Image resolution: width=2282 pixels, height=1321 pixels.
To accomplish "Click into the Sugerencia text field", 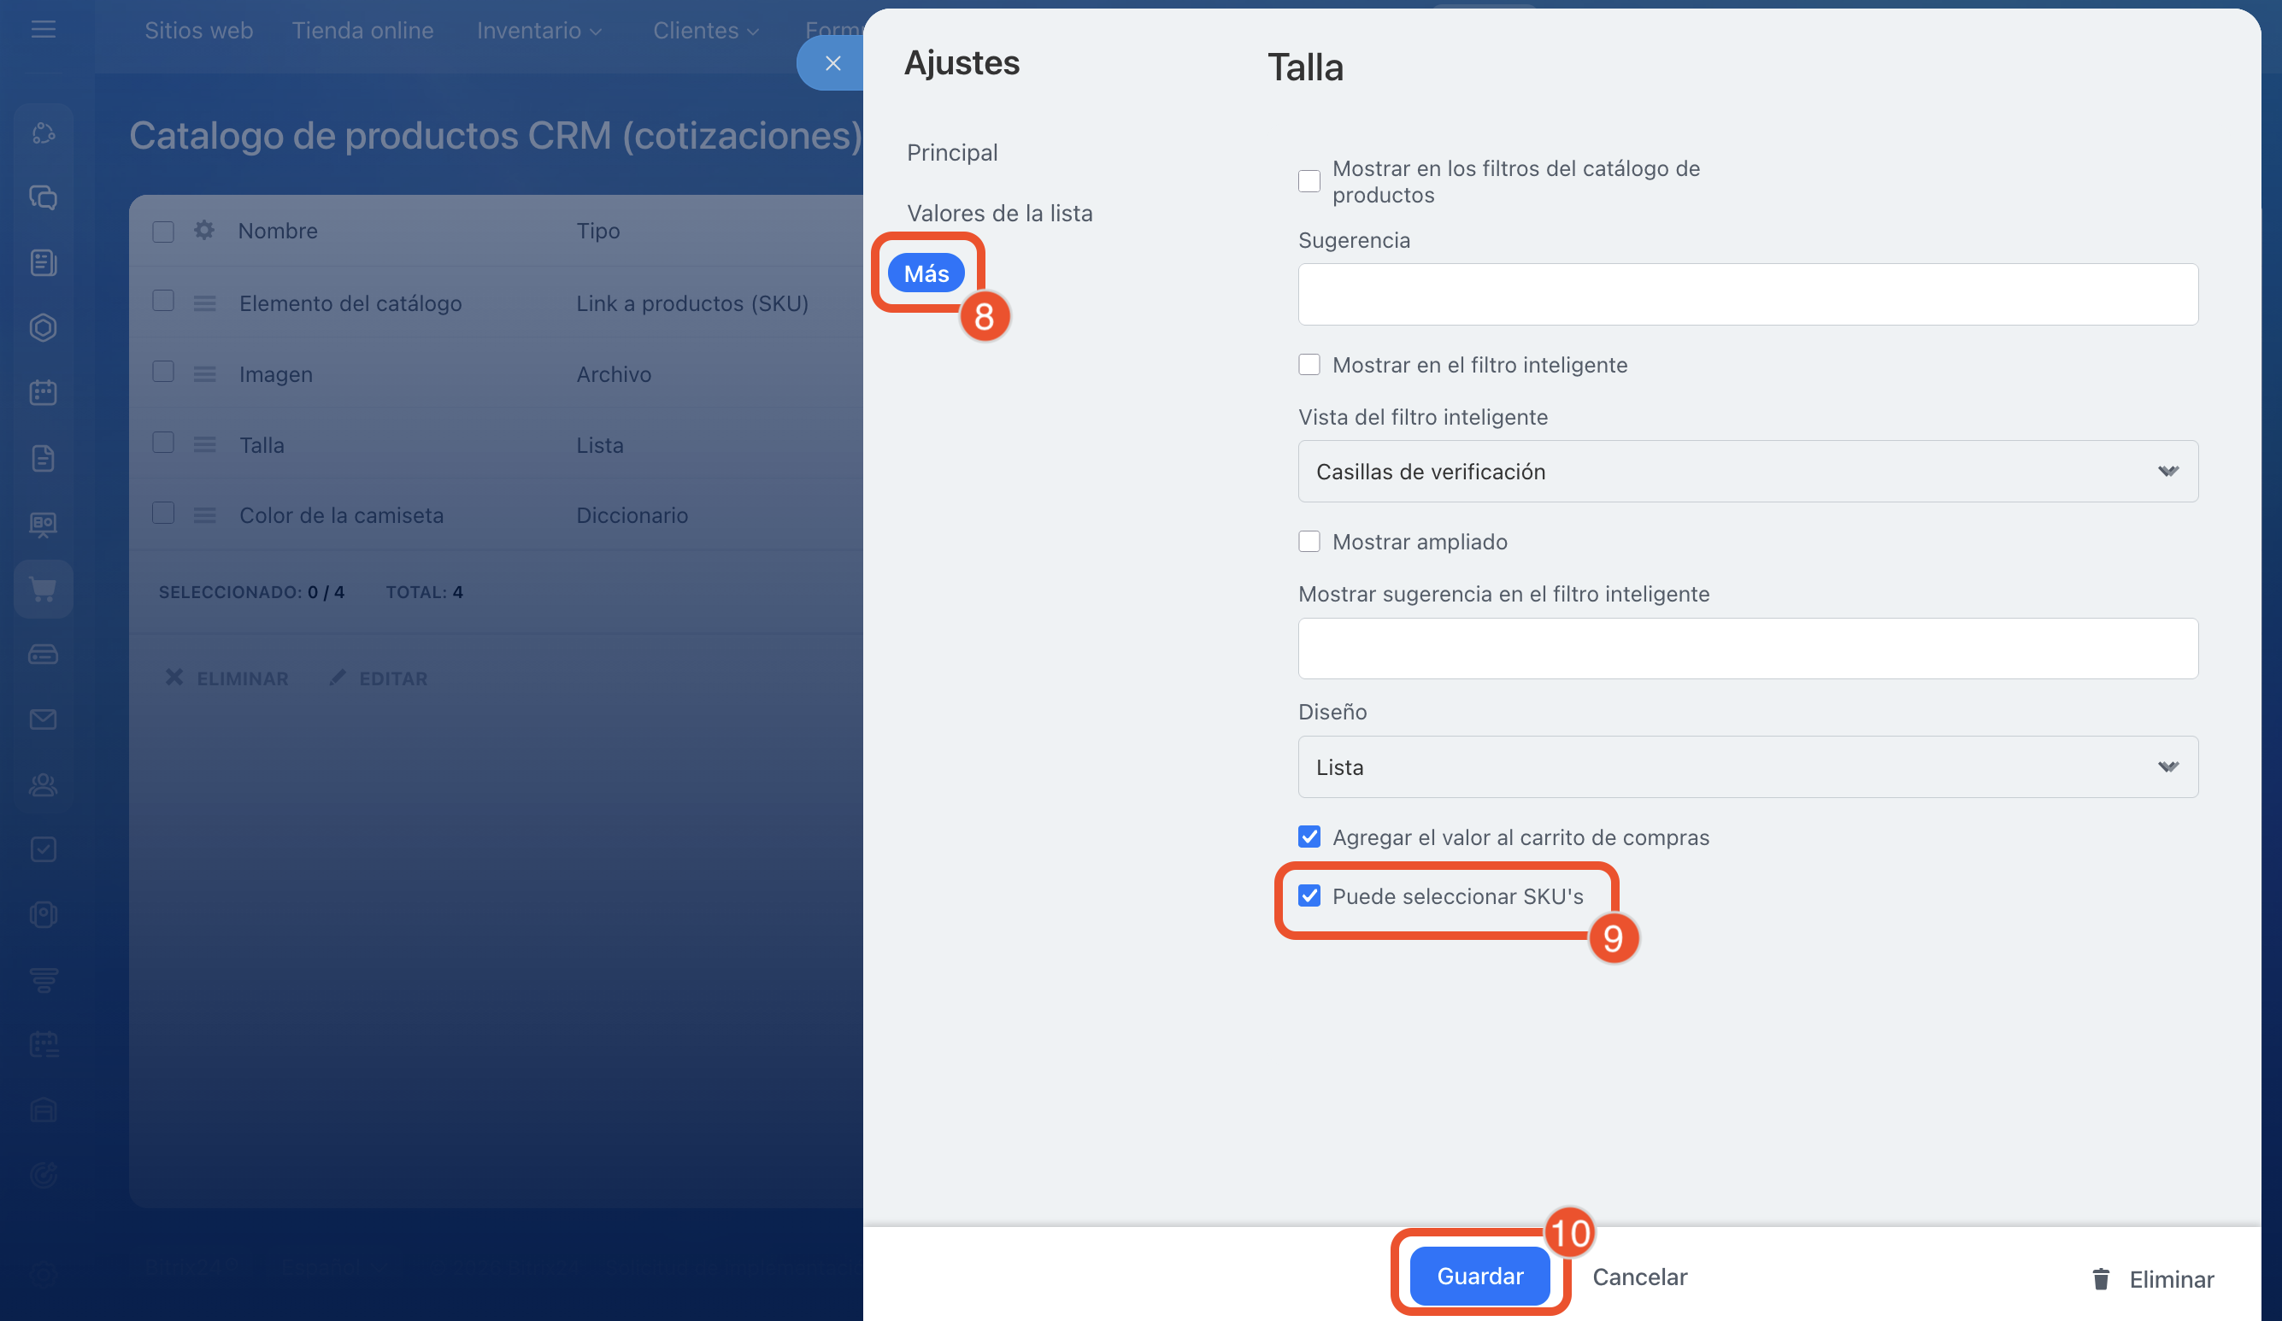I will click(x=1747, y=294).
